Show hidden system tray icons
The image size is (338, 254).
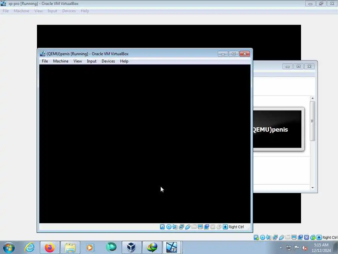[281, 248]
